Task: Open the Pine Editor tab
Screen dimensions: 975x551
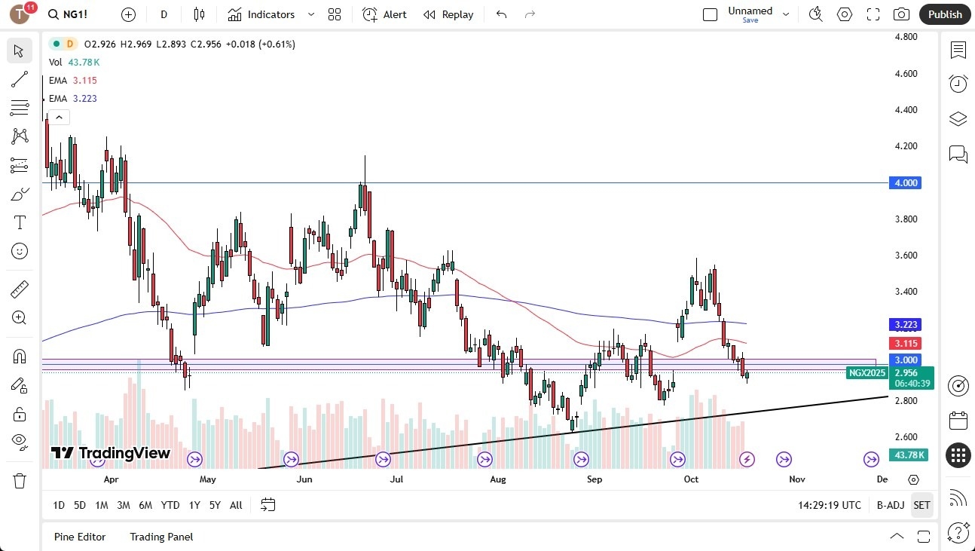Action: click(x=80, y=537)
